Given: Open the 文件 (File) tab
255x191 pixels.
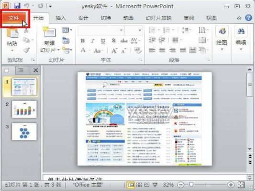Looking at the screenshot, I should pyautogui.click(x=14, y=18).
